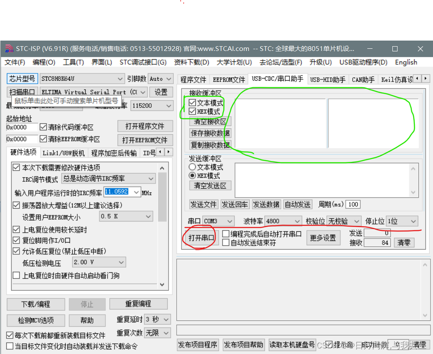The image size is (433, 354).
Task: Open EEPROM size 0.5 K dropdown
Action: pos(126,216)
